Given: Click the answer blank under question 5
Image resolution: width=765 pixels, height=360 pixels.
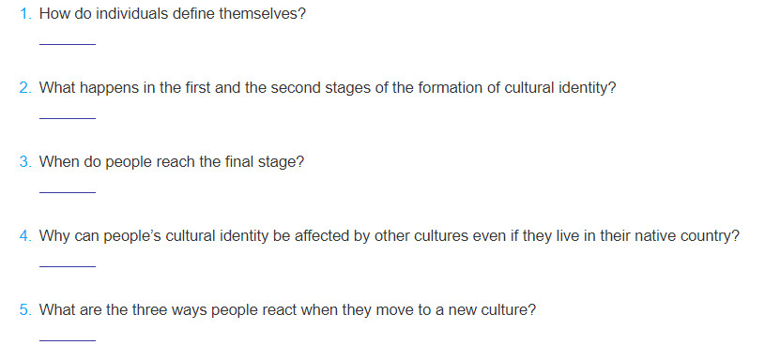Looking at the screenshot, I should pos(68,336).
